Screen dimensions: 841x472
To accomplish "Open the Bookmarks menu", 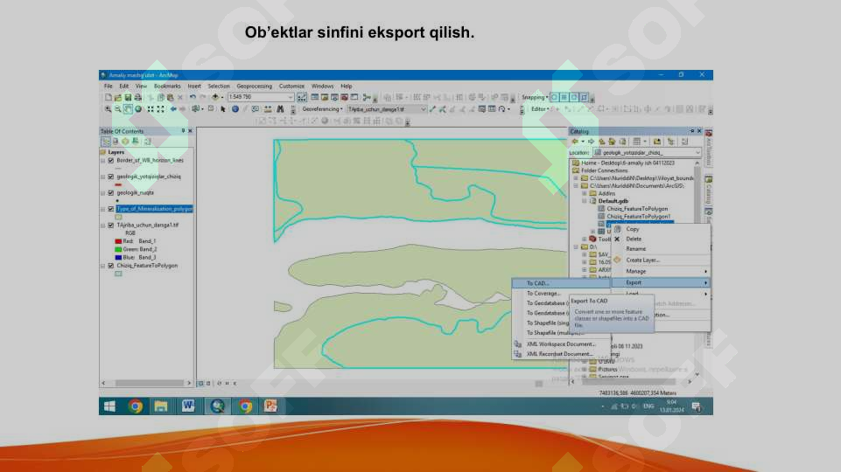I will [167, 87].
